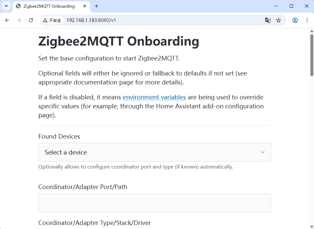Image resolution: width=314 pixels, height=229 pixels.
Task: Click the browser forward arrow
Action: (x=19, y=20)
